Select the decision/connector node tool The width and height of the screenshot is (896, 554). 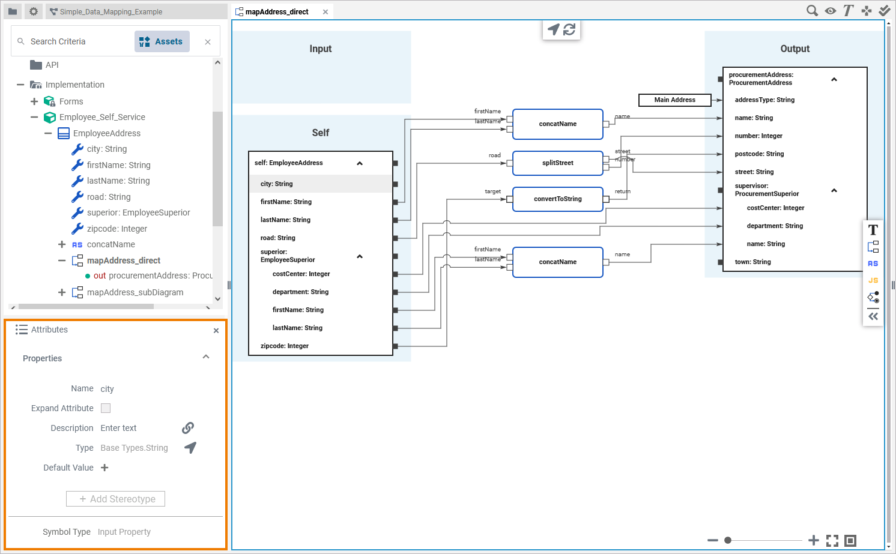(x=873, y=297)
